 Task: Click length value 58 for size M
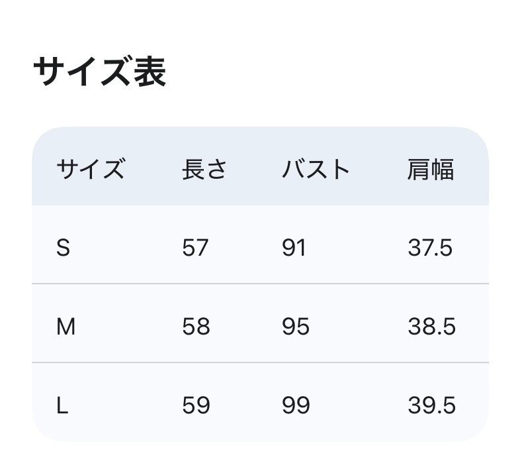196,327
